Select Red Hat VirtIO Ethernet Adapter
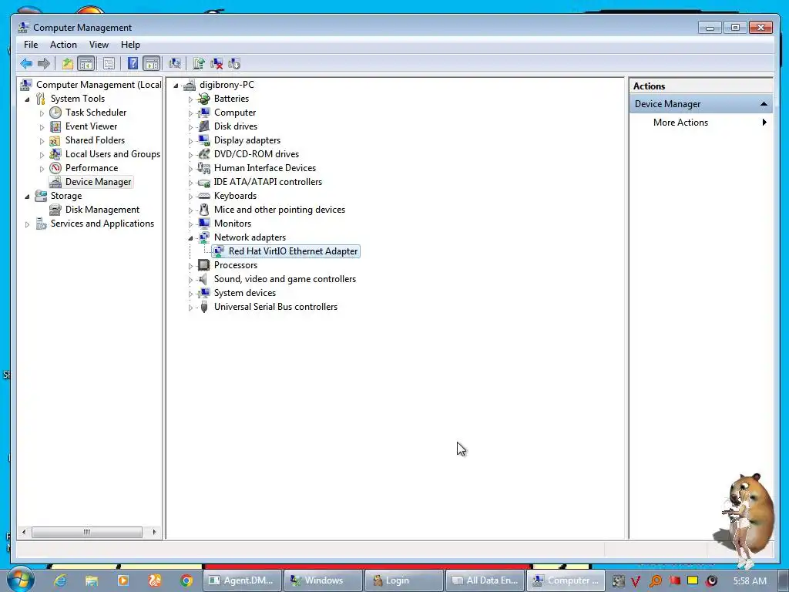Image resolution: width=789 pixels, height=592 pixels. 293,251
